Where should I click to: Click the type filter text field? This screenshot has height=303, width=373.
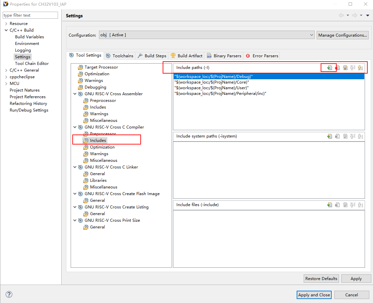pos(30,15)
